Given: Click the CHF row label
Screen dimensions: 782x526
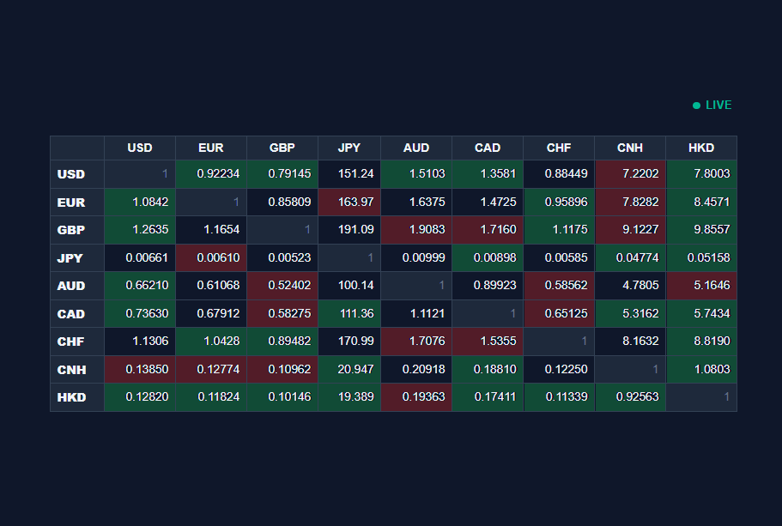Looking at the screenshot, I should point(77,342).
